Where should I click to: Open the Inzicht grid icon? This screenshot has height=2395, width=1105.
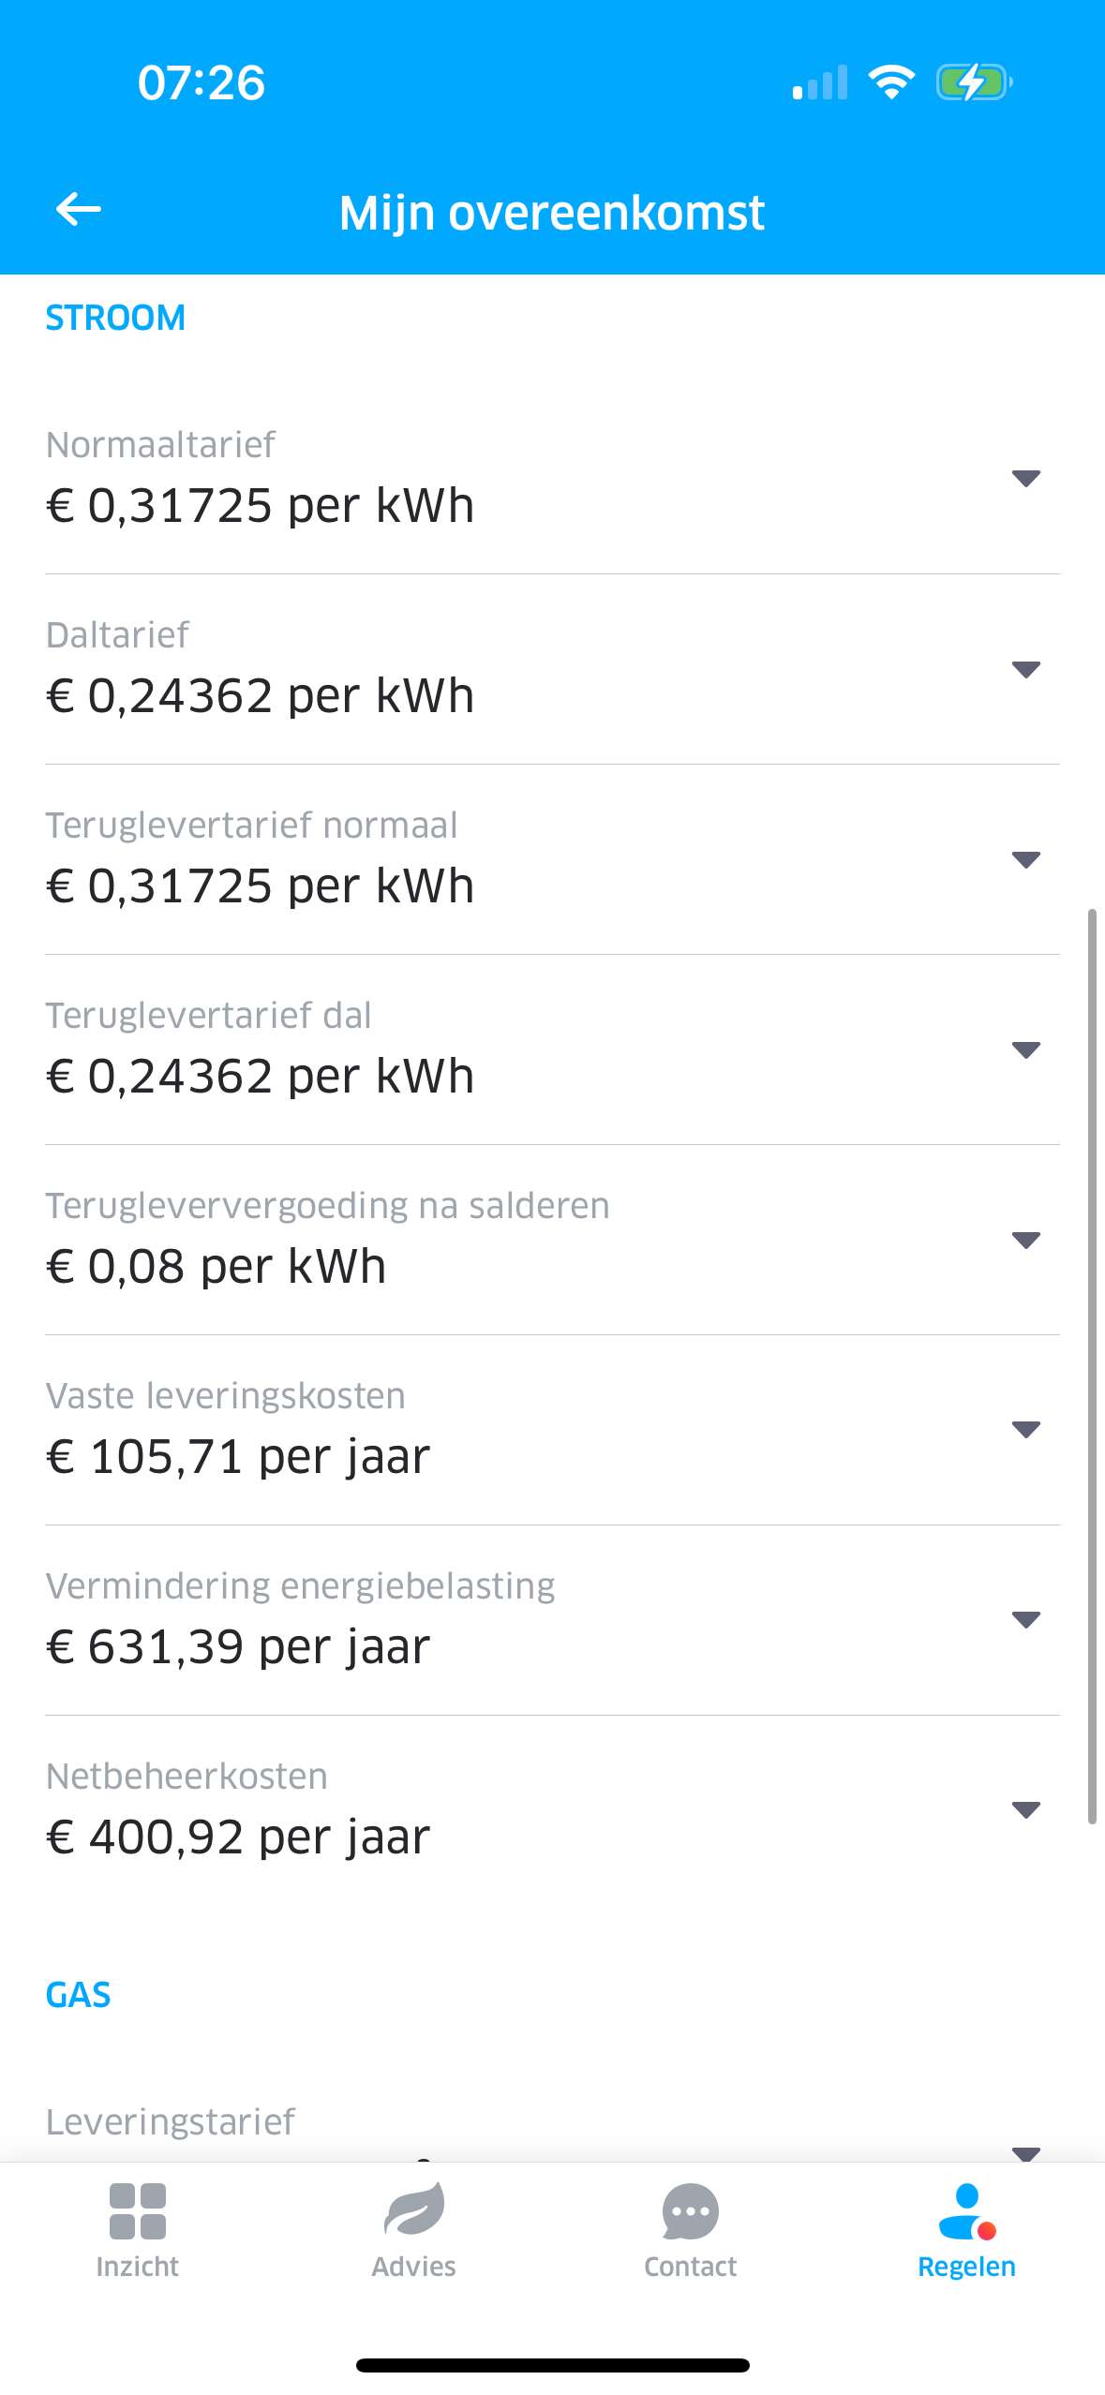137,2211
